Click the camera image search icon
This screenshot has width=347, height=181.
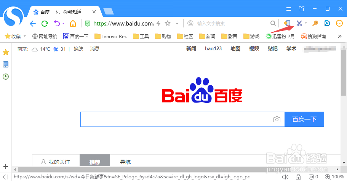[x=277, y=120]
